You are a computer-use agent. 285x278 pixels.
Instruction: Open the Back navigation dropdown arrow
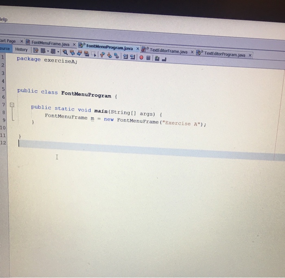coord(48,51)
